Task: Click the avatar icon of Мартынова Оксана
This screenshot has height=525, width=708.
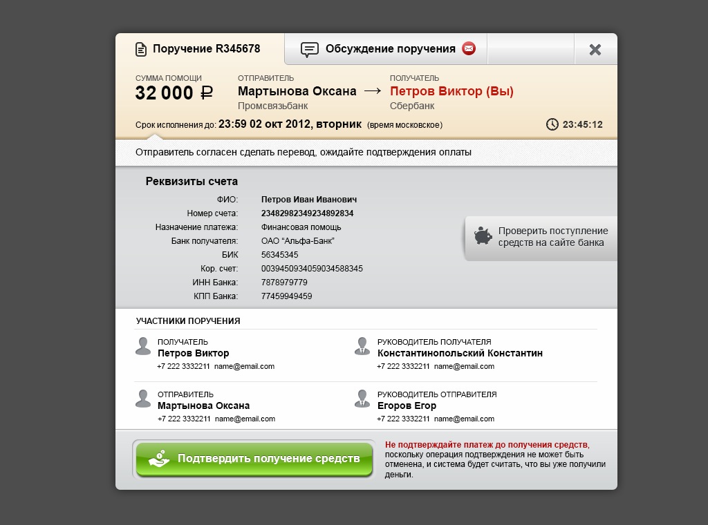Action: 143,399
